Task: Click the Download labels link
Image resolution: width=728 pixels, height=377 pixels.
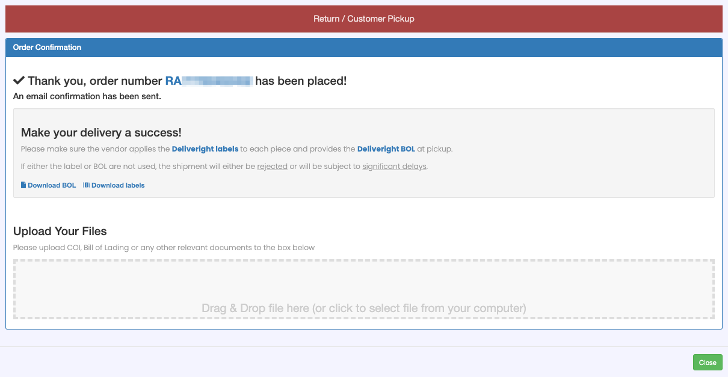Action: (x=114, y=185)
